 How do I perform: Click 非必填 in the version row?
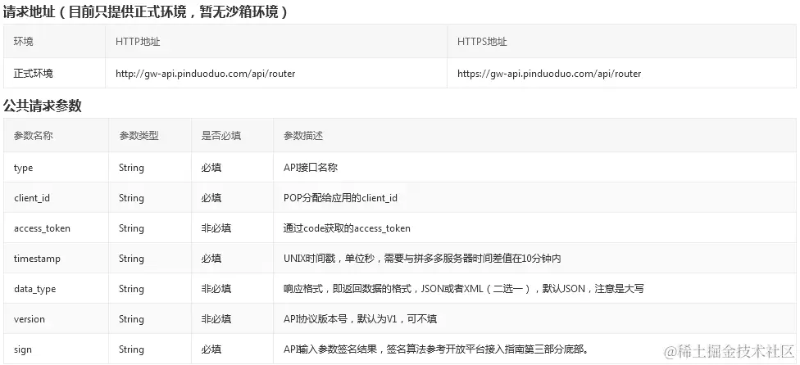[216, 318]
